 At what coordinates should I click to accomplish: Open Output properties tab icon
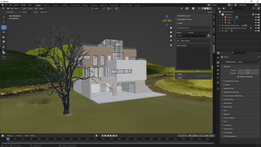pyautogui.click(x=218, y=66)
